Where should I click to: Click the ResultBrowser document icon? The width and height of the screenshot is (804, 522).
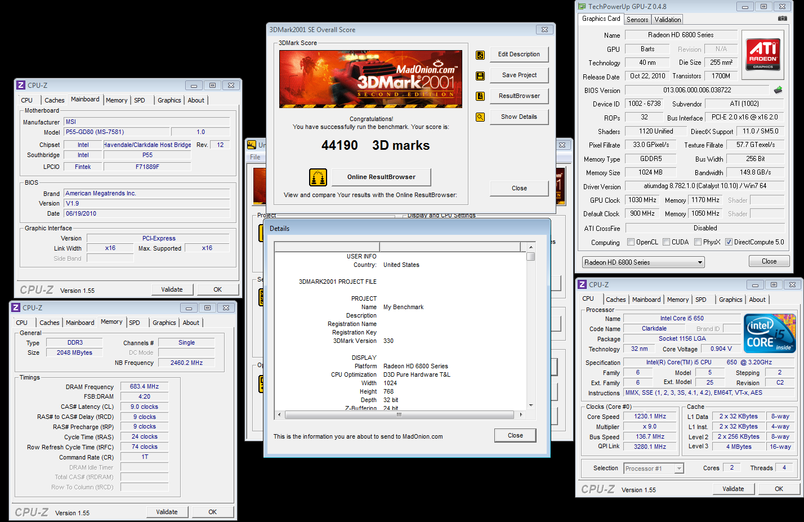point(480,96)
